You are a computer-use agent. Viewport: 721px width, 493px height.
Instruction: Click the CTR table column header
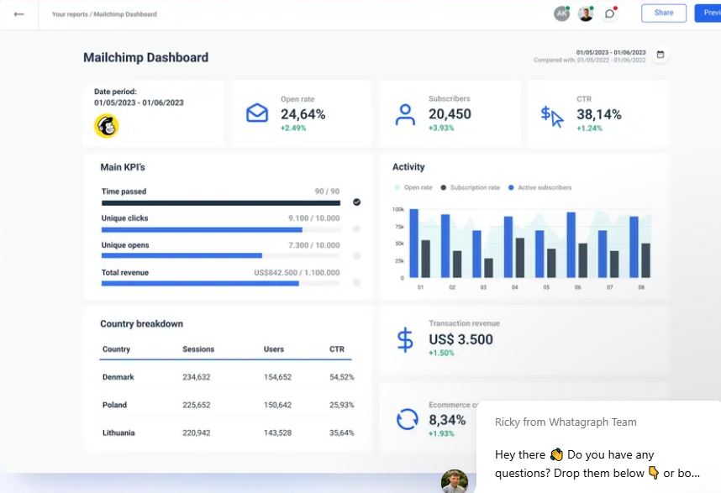click(x=337, y=349)
